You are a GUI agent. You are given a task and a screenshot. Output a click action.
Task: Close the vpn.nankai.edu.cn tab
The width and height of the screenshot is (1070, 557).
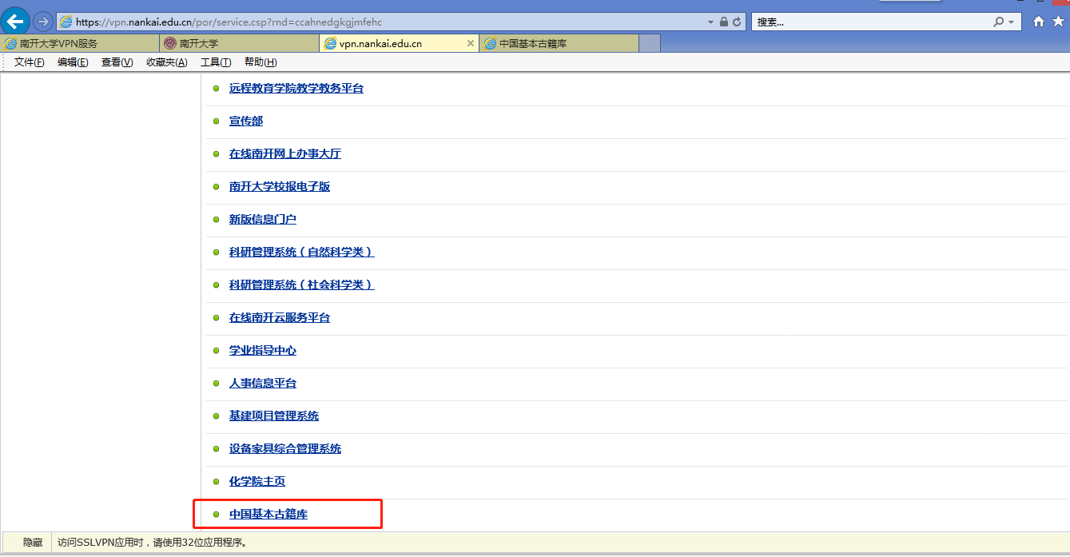(x=471, y=44)
